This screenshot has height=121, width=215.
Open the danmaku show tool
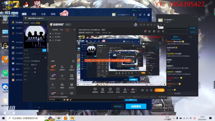[x=62, y=86]
